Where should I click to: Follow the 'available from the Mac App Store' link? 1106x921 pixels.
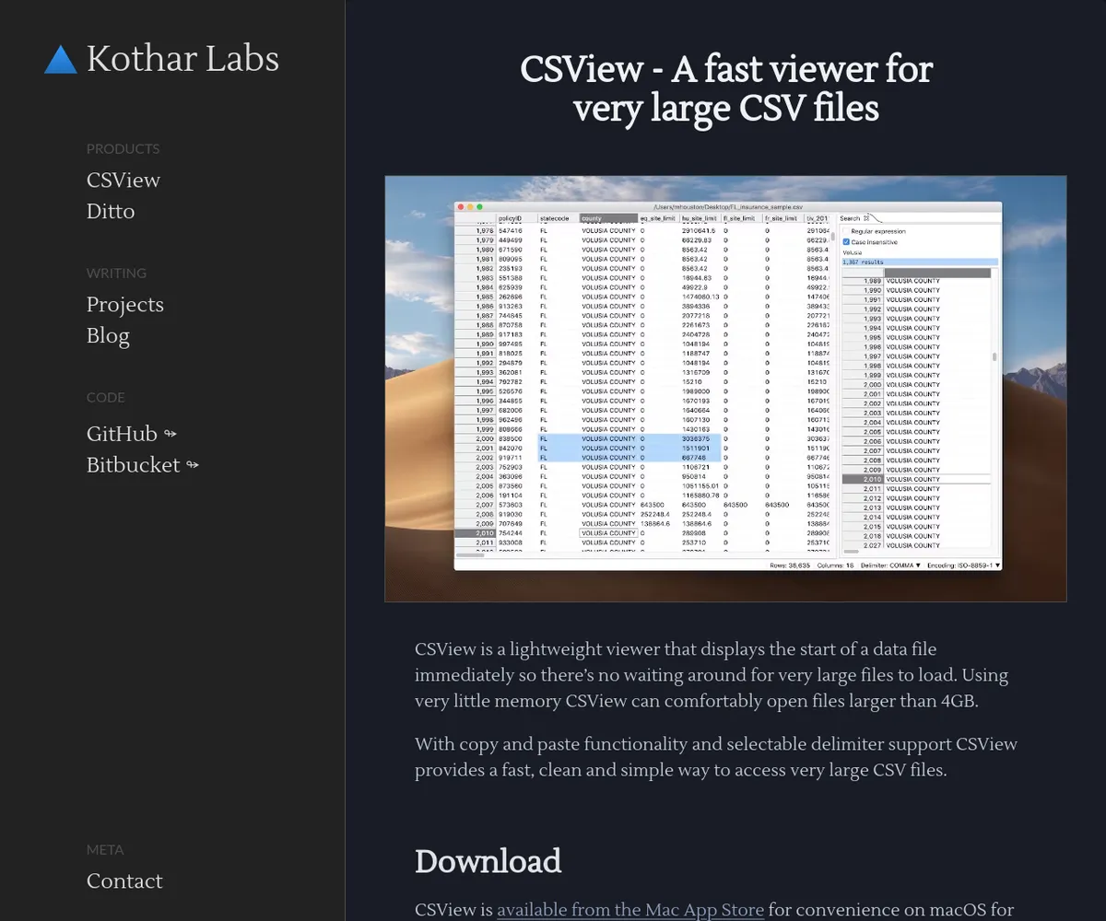630,910
